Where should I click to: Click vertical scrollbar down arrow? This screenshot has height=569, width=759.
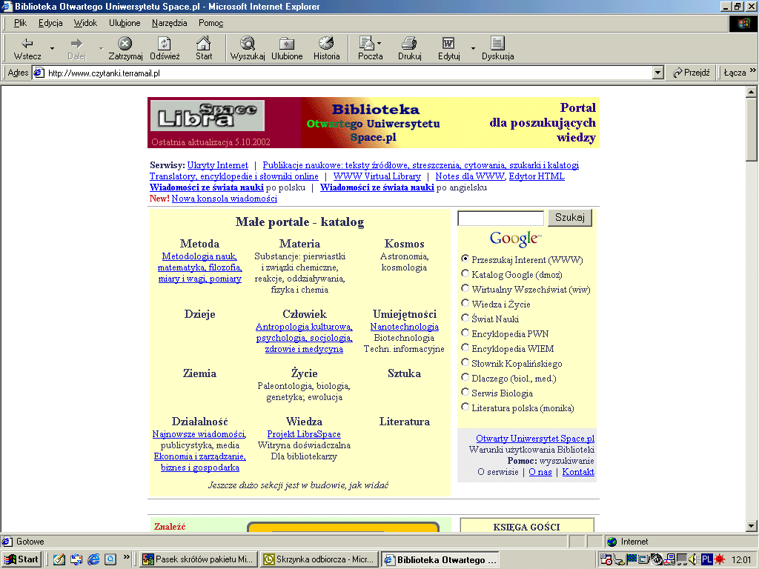tap(751, 525)
